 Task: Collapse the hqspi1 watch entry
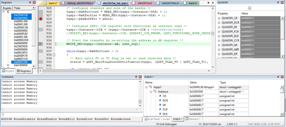coord(146,87)
